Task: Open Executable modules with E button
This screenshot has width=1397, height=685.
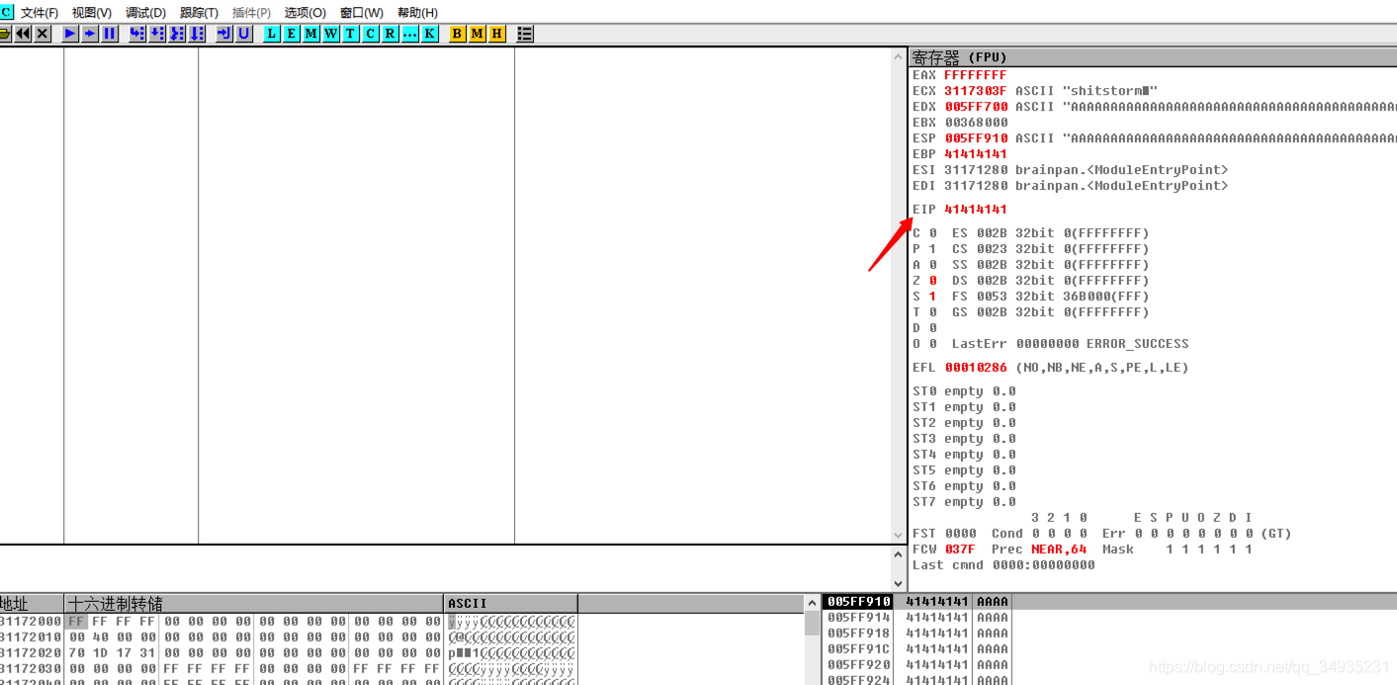Action: tap(292, 34)
